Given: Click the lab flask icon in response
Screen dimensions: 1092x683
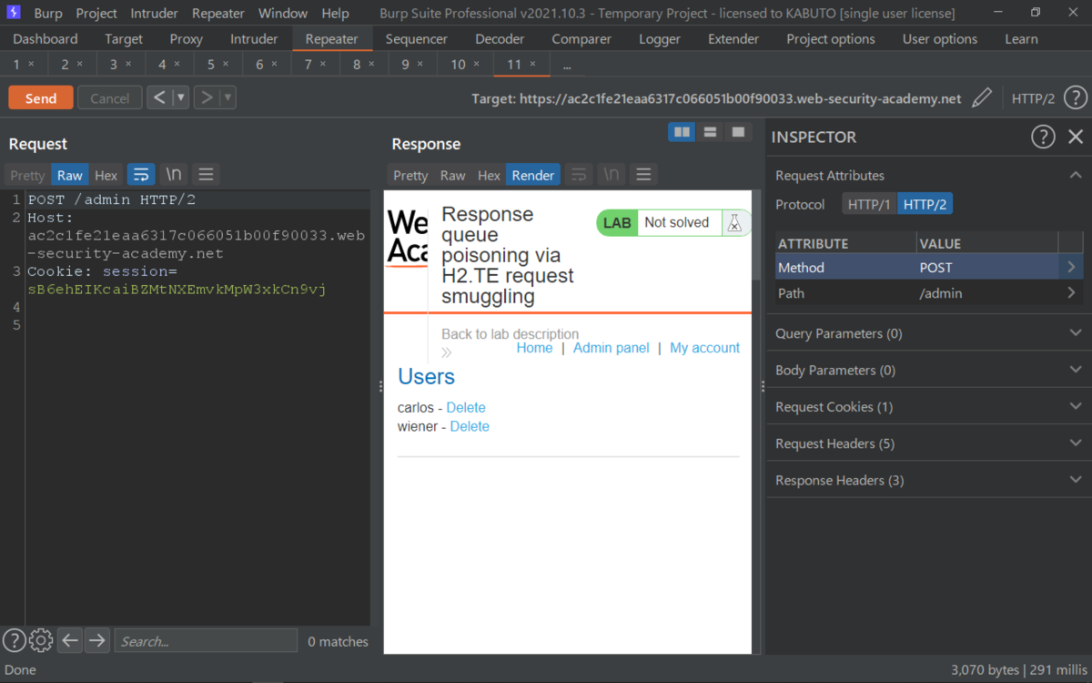Looking at the screenshot, I should pyautogui.click(x=734, y=223).
